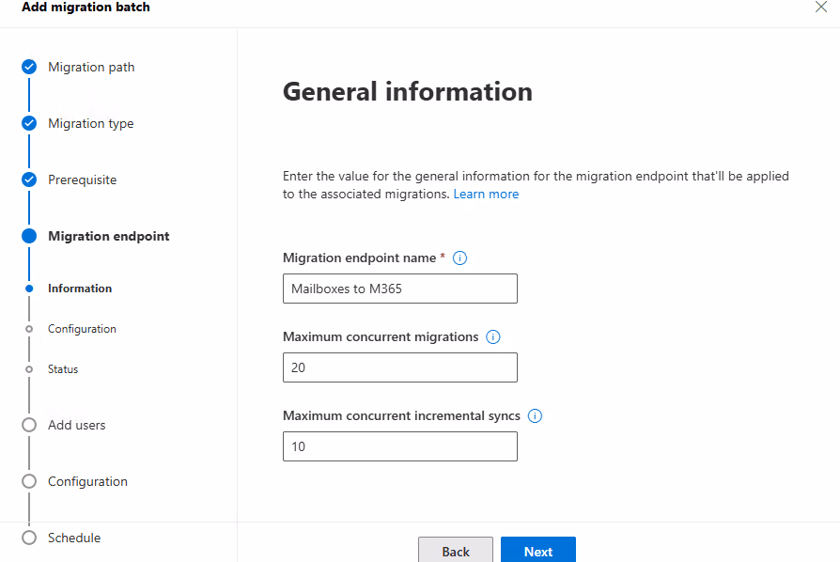Open the Learn more link
The width and height of the screenshot is (840, 562).
point(486,194)
